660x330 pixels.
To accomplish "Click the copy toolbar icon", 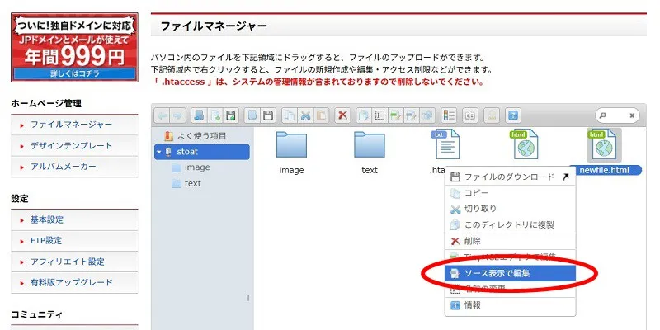I will click(x=290, y=115).
